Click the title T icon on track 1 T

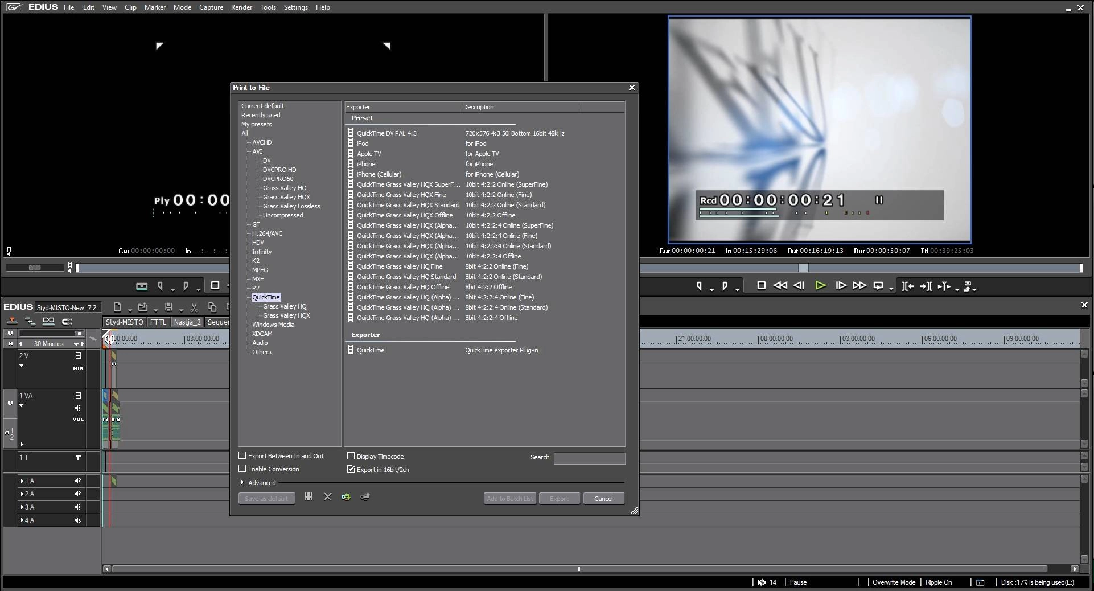point(78,458)
